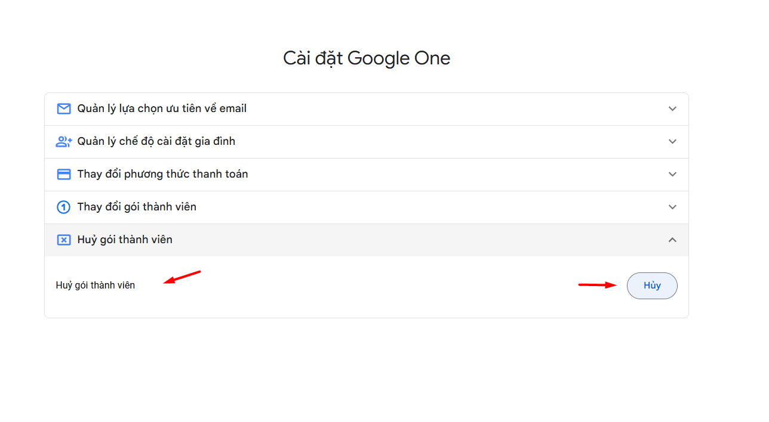The image size is (769, 422).
Task: Click the family add-person icon
Action: tap(64, 141)
